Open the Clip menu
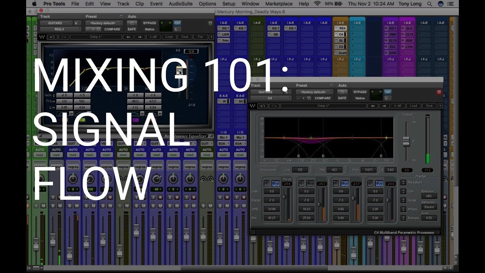This screenshot has height=273, width=485. (x=139, y=4)
